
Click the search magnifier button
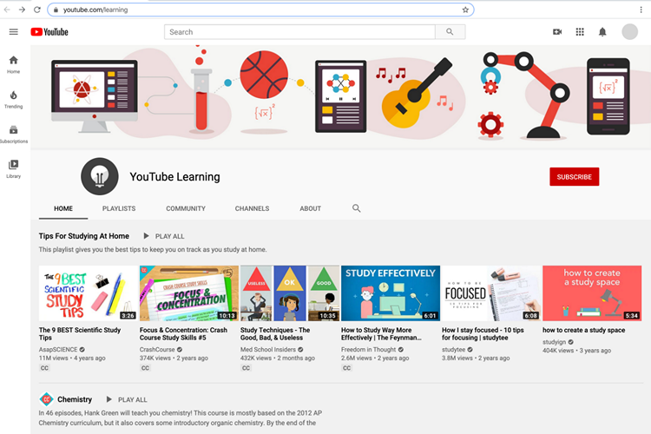click(x=450, y=32)
